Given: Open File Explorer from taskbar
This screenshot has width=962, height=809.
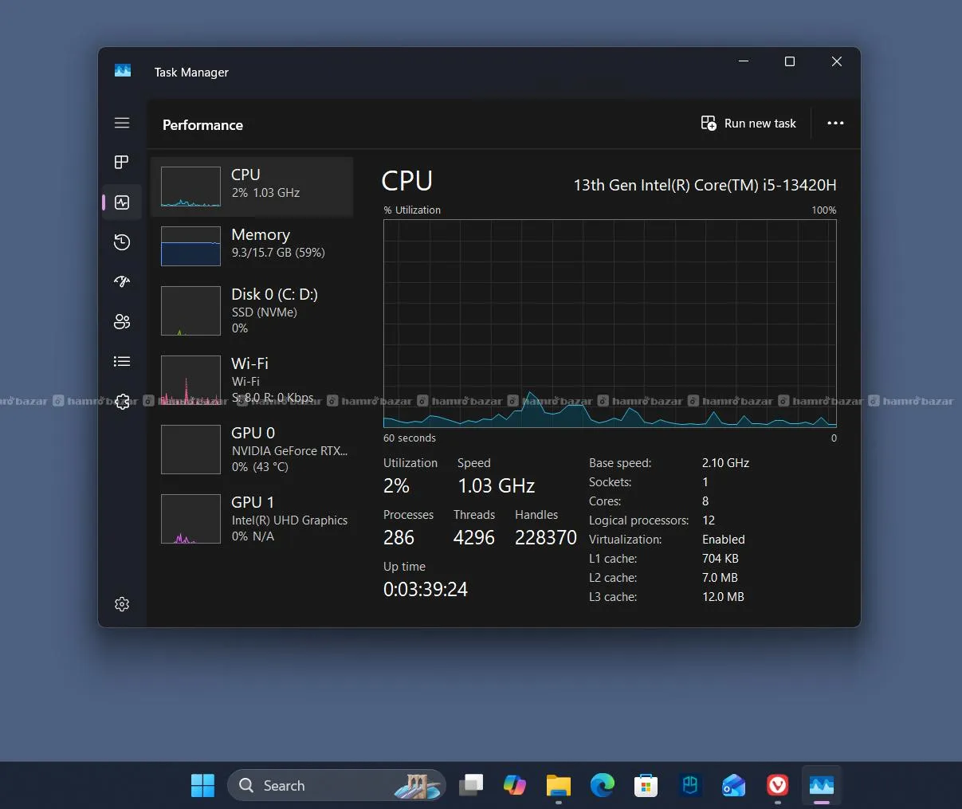Looking at the screenshot, I should click(x=559, y=786).
